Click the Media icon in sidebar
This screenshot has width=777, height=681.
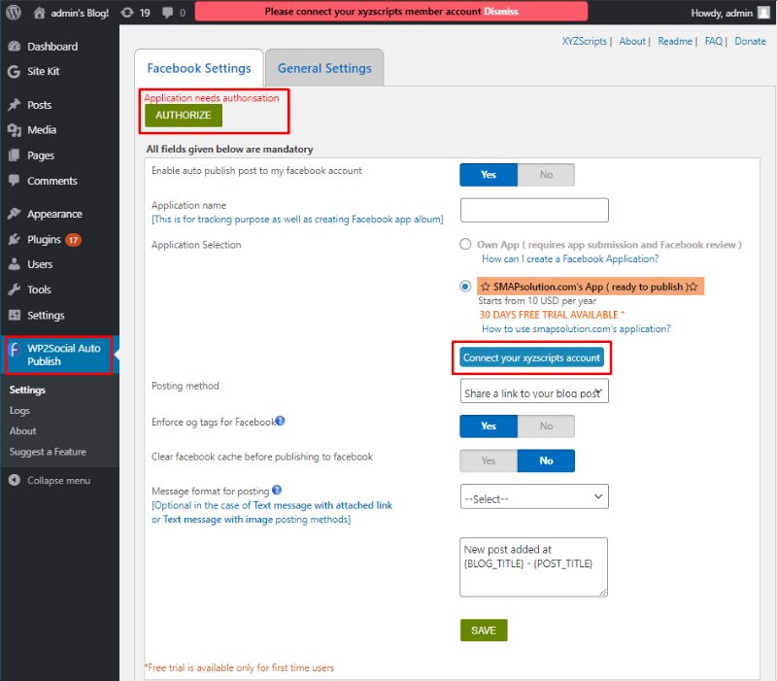(15, 130)
